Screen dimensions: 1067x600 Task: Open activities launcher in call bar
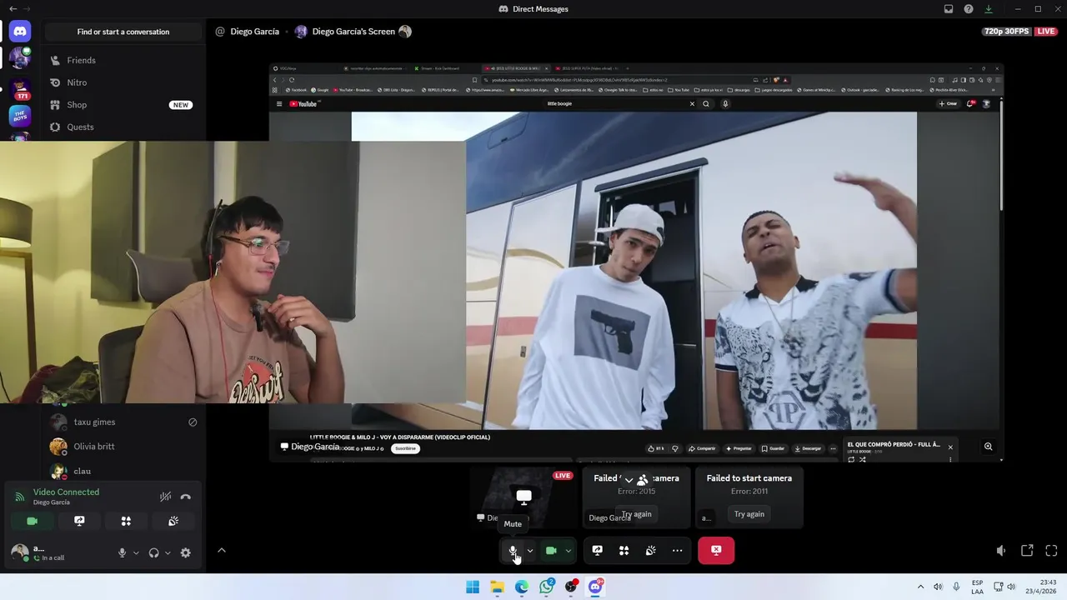point(624,551)
